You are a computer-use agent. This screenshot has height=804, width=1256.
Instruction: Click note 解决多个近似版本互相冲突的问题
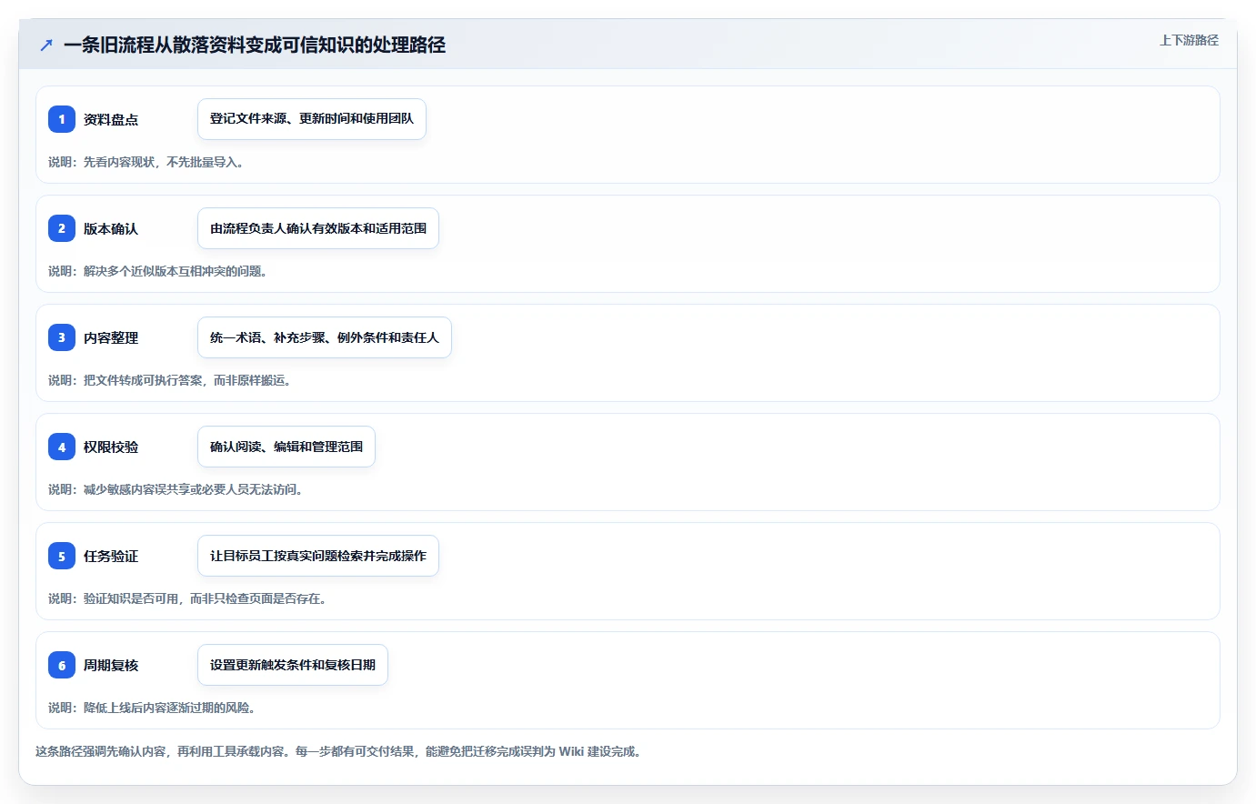(157, 271)
